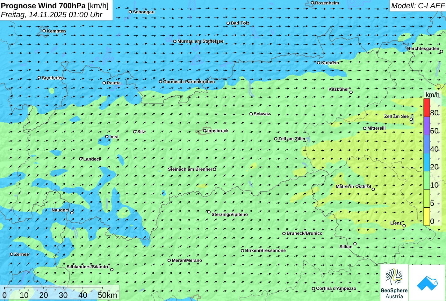The image size is (446, 301).
Task: Click the Reutte location dot
Action: pos(104,83)
